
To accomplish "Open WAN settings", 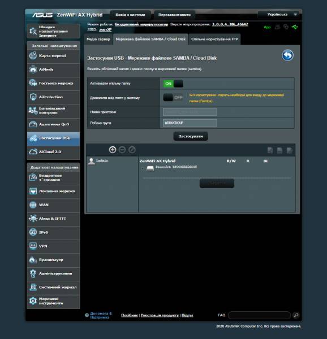I will [53, 205].
